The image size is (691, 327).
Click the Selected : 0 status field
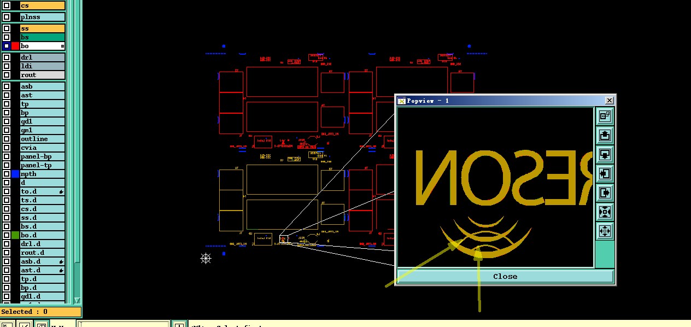pos(41,312)
